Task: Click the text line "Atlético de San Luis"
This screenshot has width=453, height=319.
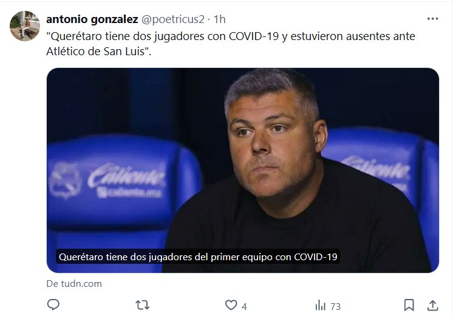Action: click(99, 52)
